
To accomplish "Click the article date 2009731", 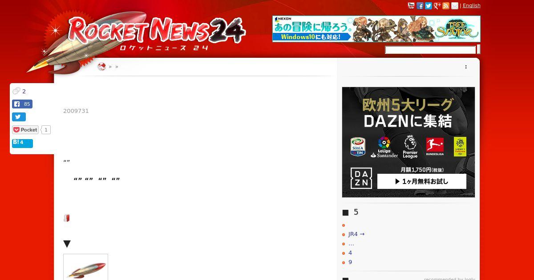I will tap(76, 111).
